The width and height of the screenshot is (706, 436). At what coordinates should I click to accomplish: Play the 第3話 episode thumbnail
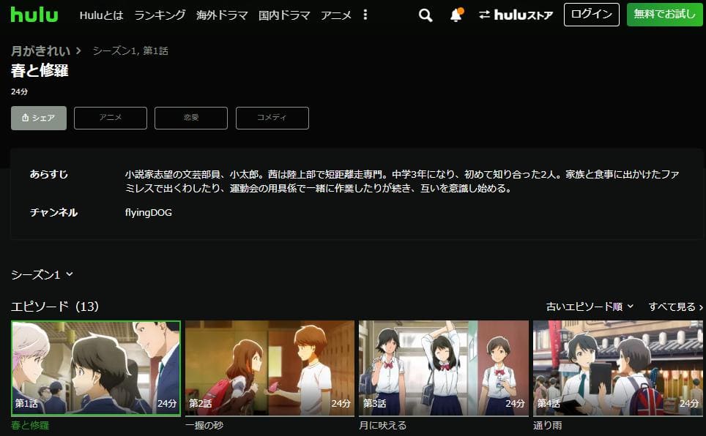coord(444,368)
